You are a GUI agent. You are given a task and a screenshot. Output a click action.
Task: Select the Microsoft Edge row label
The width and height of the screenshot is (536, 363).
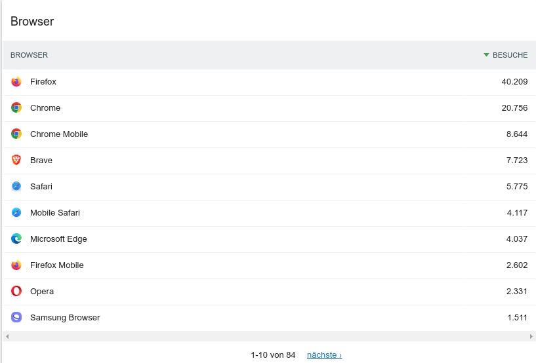click(x=58, y=239)
